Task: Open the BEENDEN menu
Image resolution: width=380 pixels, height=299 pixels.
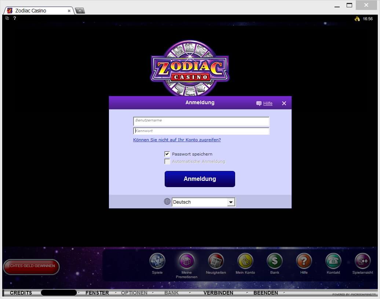Action: pos(266,293)
